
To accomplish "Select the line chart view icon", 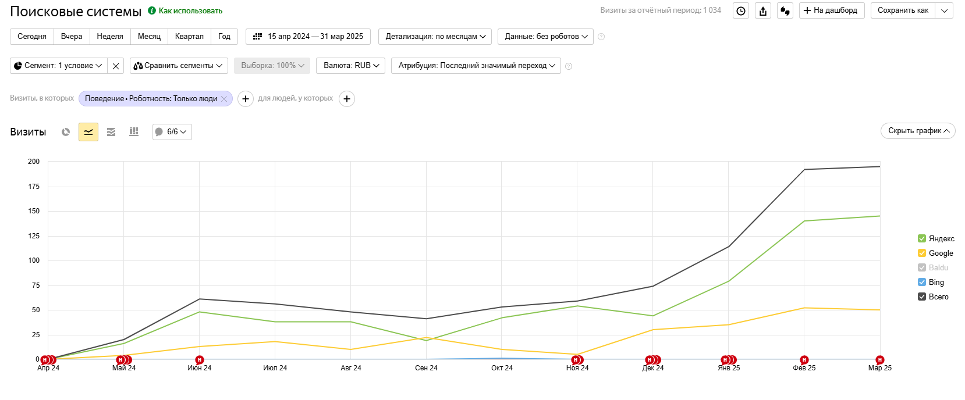I will [88, 132].
